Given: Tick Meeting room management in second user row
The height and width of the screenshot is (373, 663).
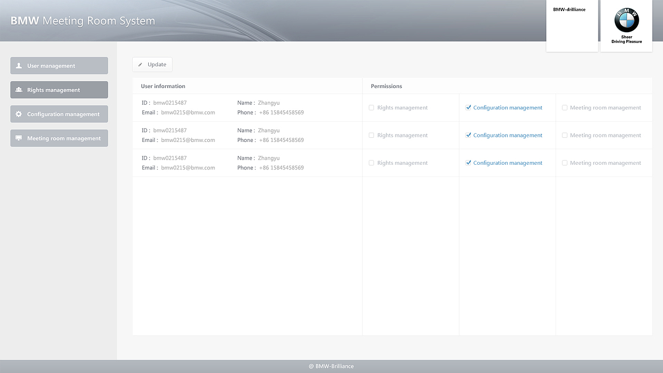Looking at the screenshot, I should [x=565, y=135].
